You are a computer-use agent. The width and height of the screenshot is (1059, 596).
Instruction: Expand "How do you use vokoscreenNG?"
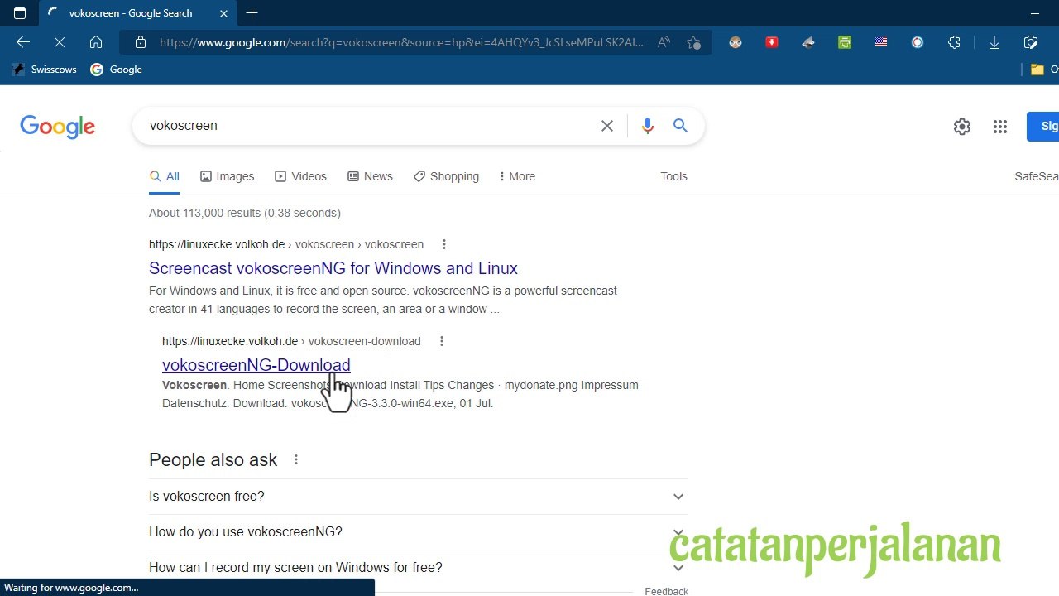pos(419,532)
